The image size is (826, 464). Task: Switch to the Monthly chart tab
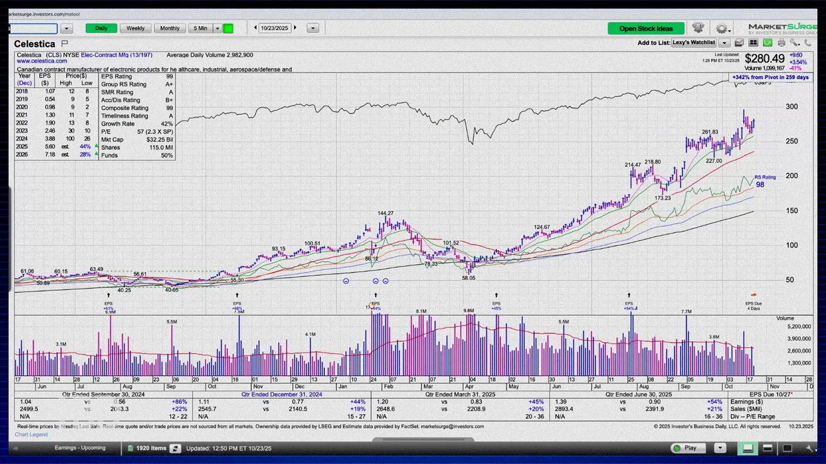(x=170, y=28)
